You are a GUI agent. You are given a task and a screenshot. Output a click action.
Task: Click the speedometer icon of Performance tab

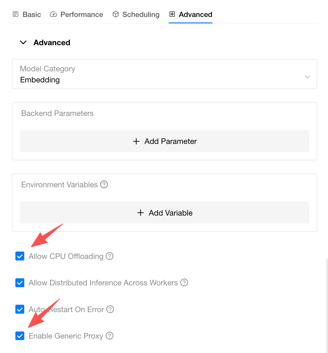(x=53, y=14)
